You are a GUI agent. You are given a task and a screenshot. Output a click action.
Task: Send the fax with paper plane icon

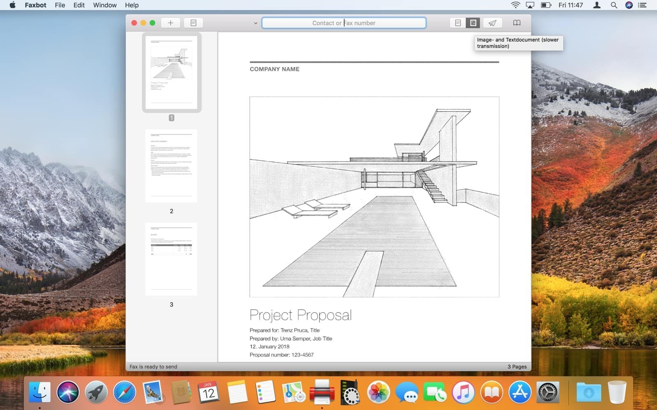(x=492, y=23)
